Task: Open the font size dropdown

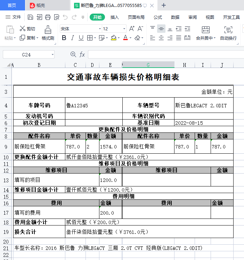Action: pyautogui.click(x=124, y=29)
